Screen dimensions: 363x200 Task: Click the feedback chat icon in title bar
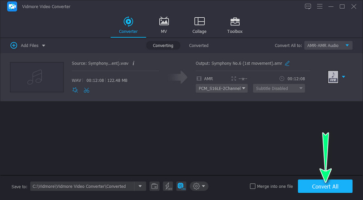[308, 6]
